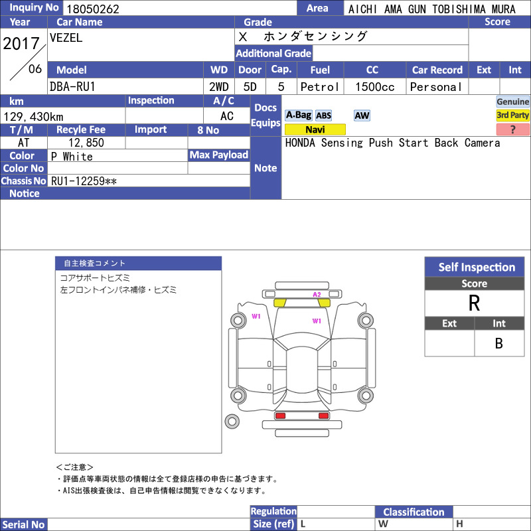Select the Genuine parts badge
Screen dimensions: 531x531
click(513, 102)
